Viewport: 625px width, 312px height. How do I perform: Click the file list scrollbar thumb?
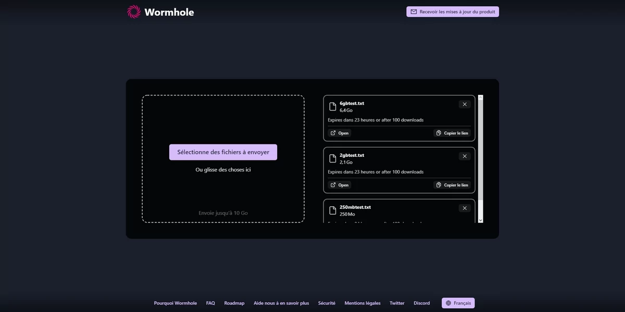tap(481, 150)
